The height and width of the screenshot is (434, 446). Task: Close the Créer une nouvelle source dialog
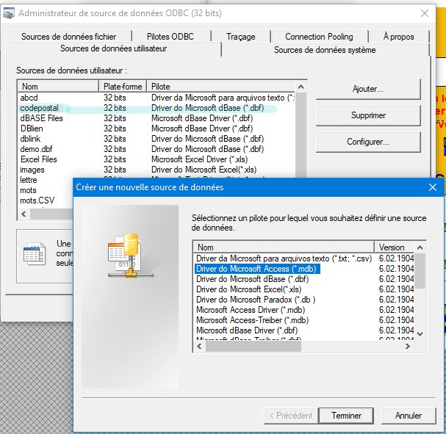pos(433,187)
